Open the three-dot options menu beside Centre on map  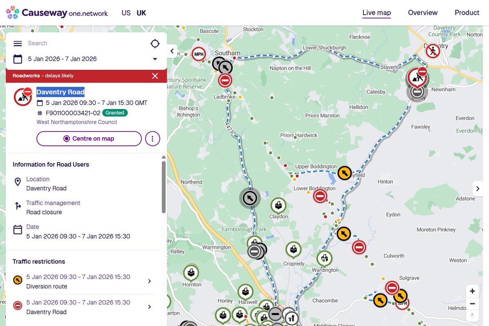152,139
